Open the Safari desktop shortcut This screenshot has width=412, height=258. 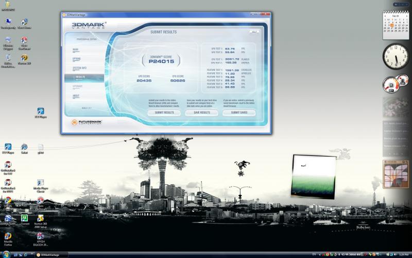pos(24,149)
